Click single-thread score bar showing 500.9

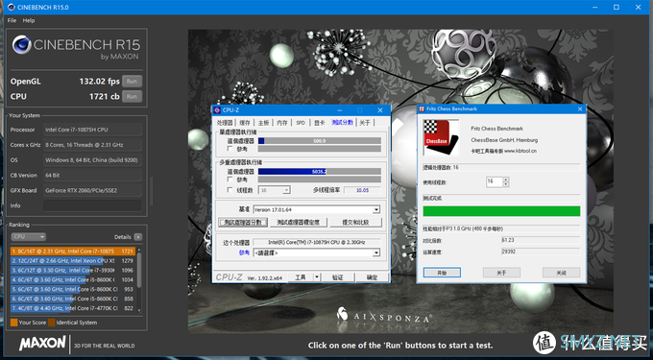320,141
